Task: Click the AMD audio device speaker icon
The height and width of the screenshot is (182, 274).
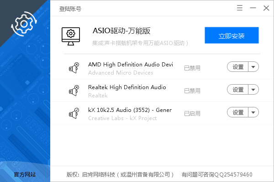Action: [x=74, y=68]
